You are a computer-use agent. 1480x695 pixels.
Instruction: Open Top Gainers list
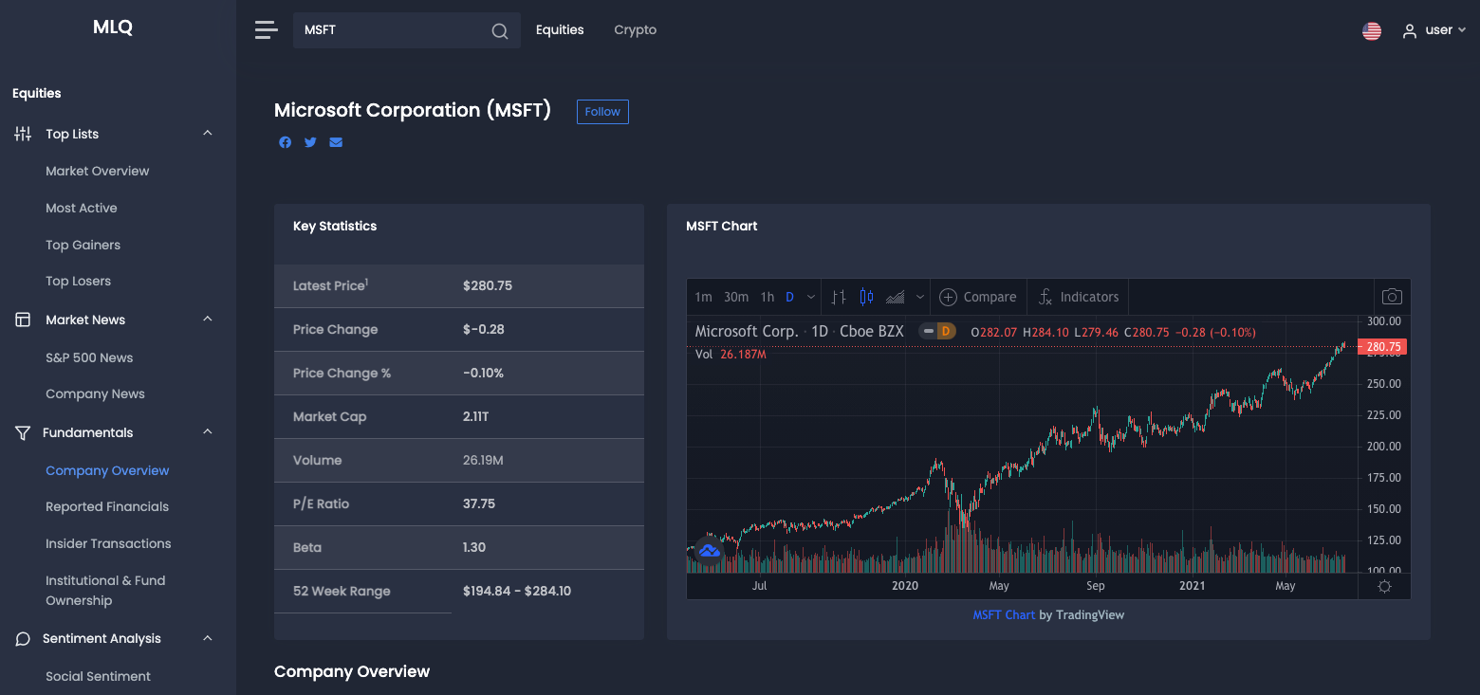pos(83,245)
